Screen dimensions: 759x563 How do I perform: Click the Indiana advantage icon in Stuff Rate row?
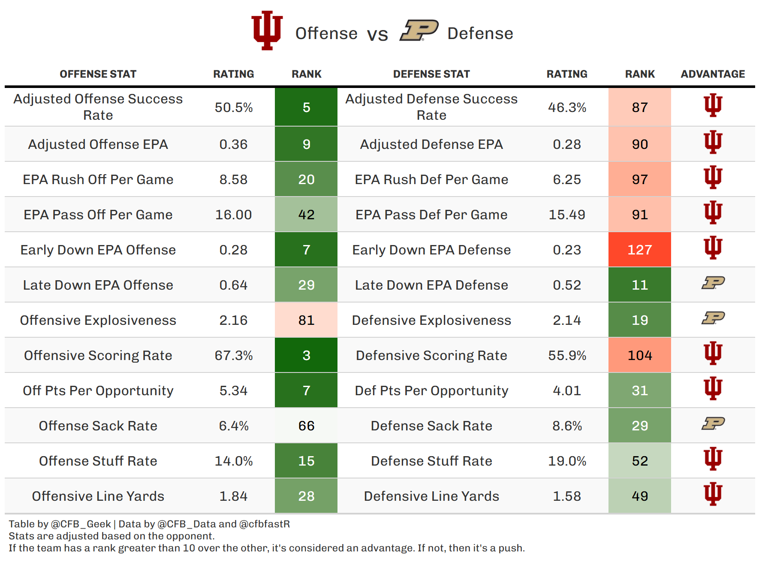[x=713, y=459]
